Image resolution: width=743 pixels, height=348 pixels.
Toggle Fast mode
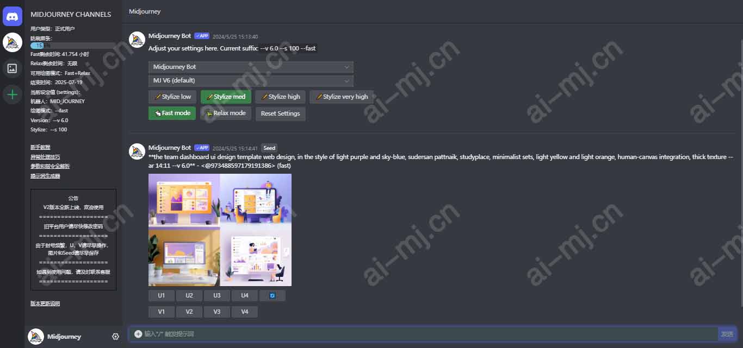(172, 113)
